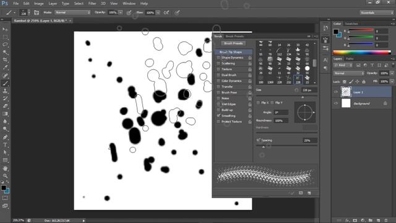Screen dimensions: 396x223
Task: Enable Color Dynamics checkbox
Action: 218,81
